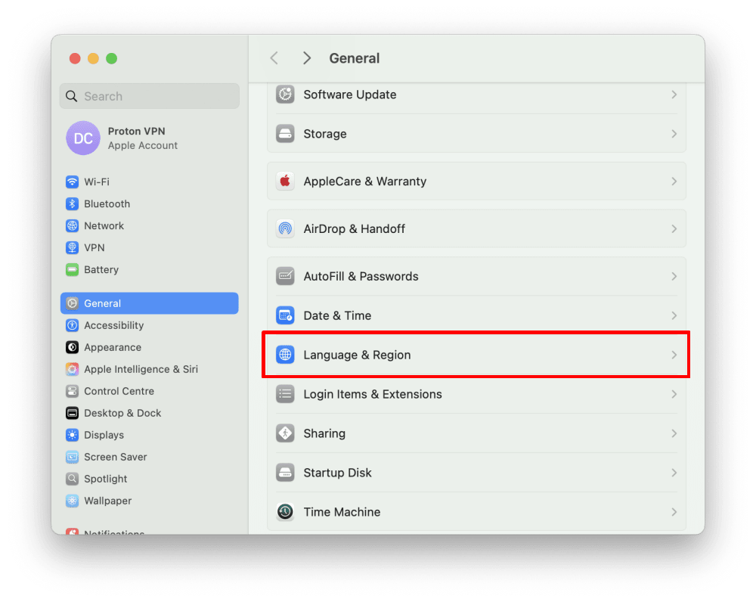Click the Screen Saver icon
756x602 pixels.
click(x=73, y=457)
